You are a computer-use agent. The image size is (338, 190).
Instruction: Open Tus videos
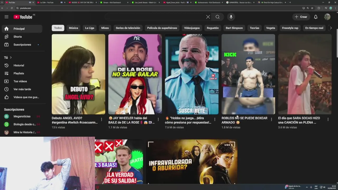tap(22, 81)
